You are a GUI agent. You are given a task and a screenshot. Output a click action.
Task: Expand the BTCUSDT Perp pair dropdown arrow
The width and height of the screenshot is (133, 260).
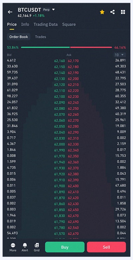pyautogui.click(x=53, y=10)
